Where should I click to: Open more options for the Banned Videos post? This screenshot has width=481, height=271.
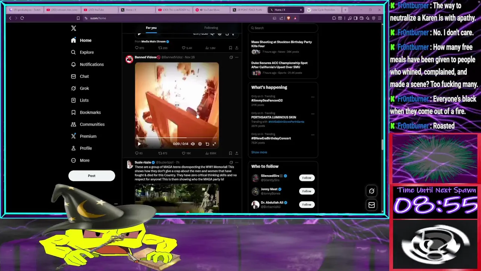(237, 57)
